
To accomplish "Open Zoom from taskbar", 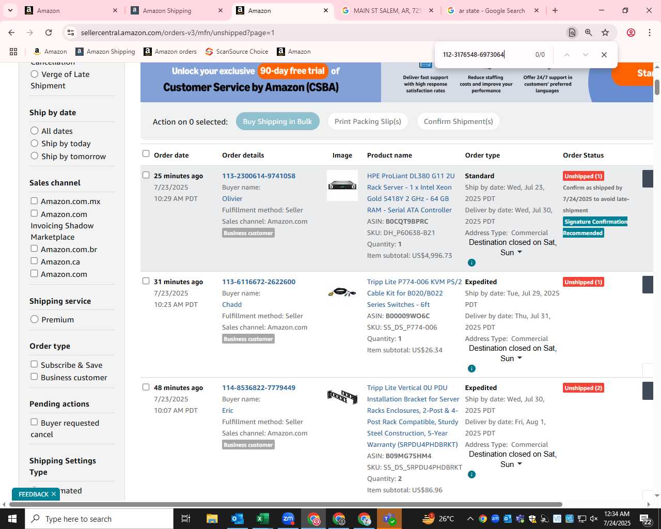I will pyautogui.click(x=288, y=519).
